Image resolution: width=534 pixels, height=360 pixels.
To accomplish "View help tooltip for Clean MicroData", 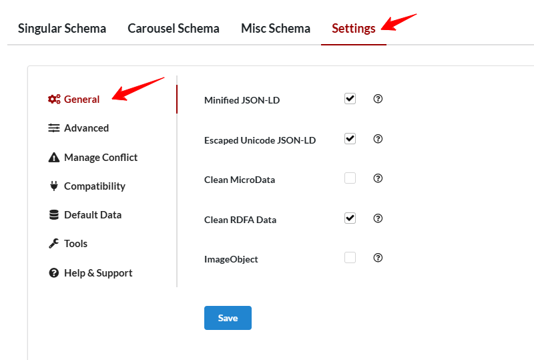I will tap(378, 178).
